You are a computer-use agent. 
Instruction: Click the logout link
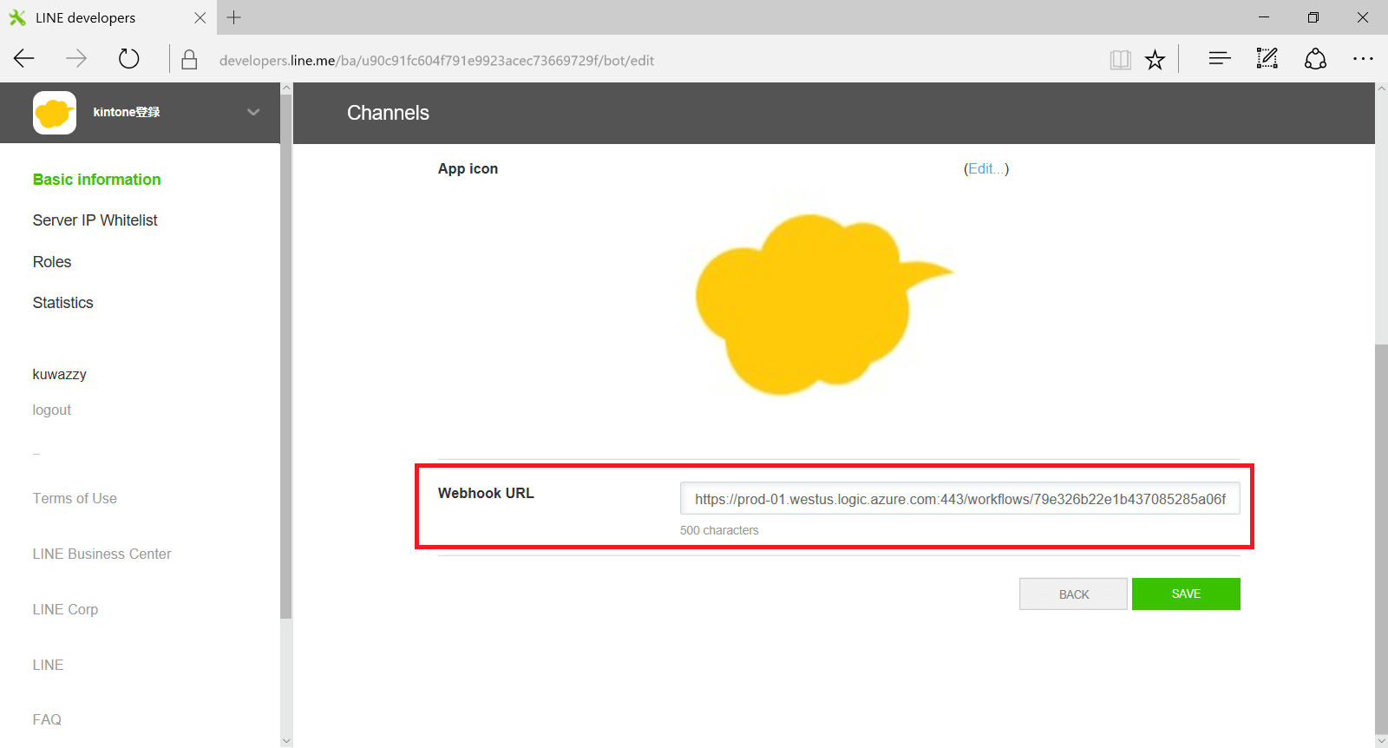[52, 410]
